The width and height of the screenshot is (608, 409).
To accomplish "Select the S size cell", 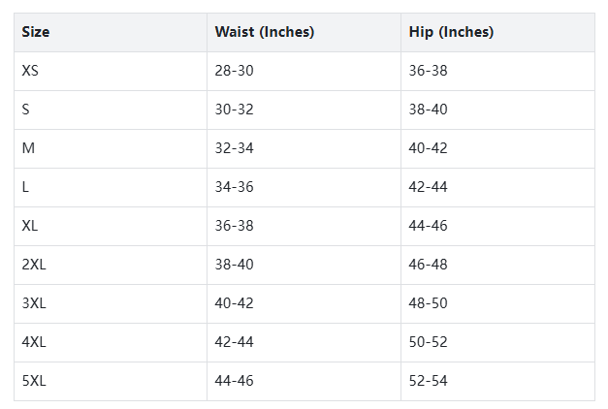I will coord(26,110).
